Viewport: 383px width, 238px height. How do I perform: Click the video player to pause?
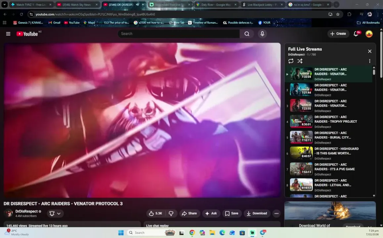pyautogui.click(x=142, y=120)
